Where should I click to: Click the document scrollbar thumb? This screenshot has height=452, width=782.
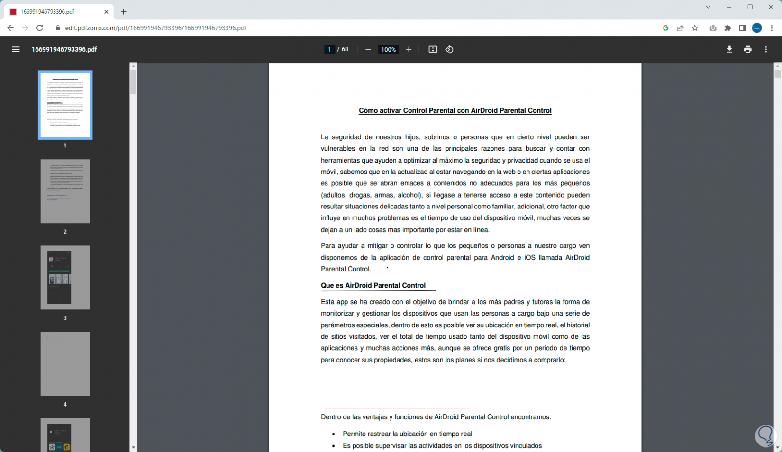tap(777, 74)
